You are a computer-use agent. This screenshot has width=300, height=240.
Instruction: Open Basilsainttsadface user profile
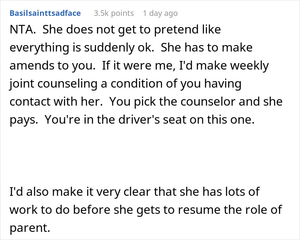click(45, 13)
